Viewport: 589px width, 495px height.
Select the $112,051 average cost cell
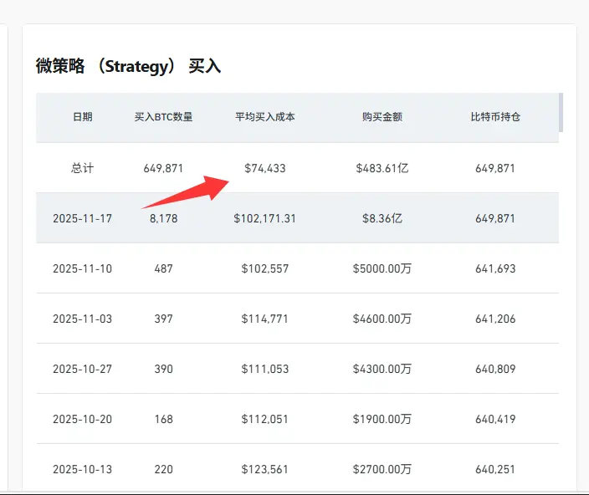265,419
